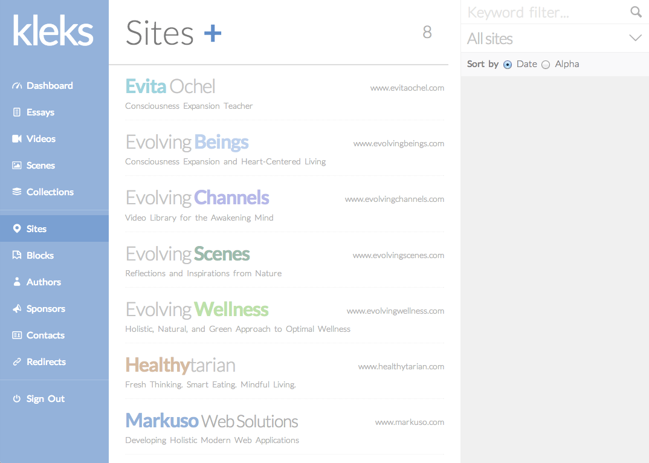Open the Markuso Web Solutions site

(285, 429)
